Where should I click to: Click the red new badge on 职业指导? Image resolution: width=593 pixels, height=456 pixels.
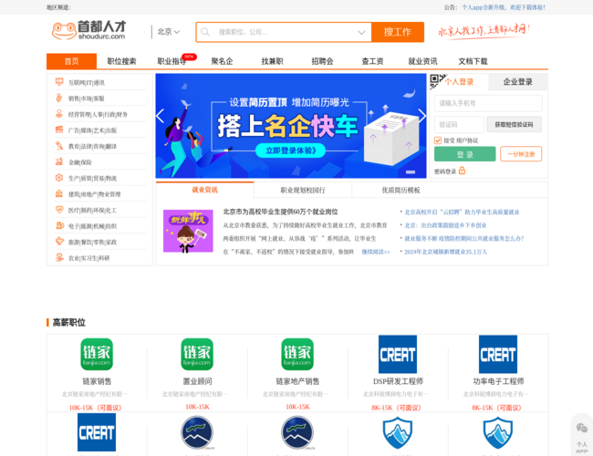(x=189, y=57)
